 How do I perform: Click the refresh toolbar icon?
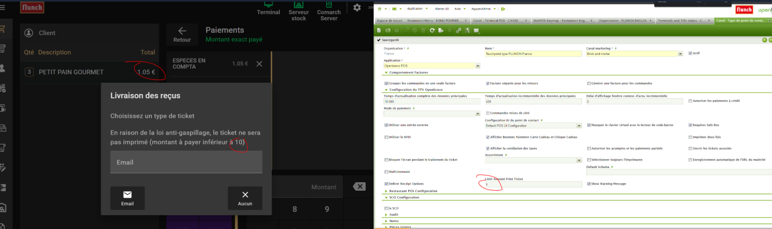pyautogui.click(x=432, y=30)
